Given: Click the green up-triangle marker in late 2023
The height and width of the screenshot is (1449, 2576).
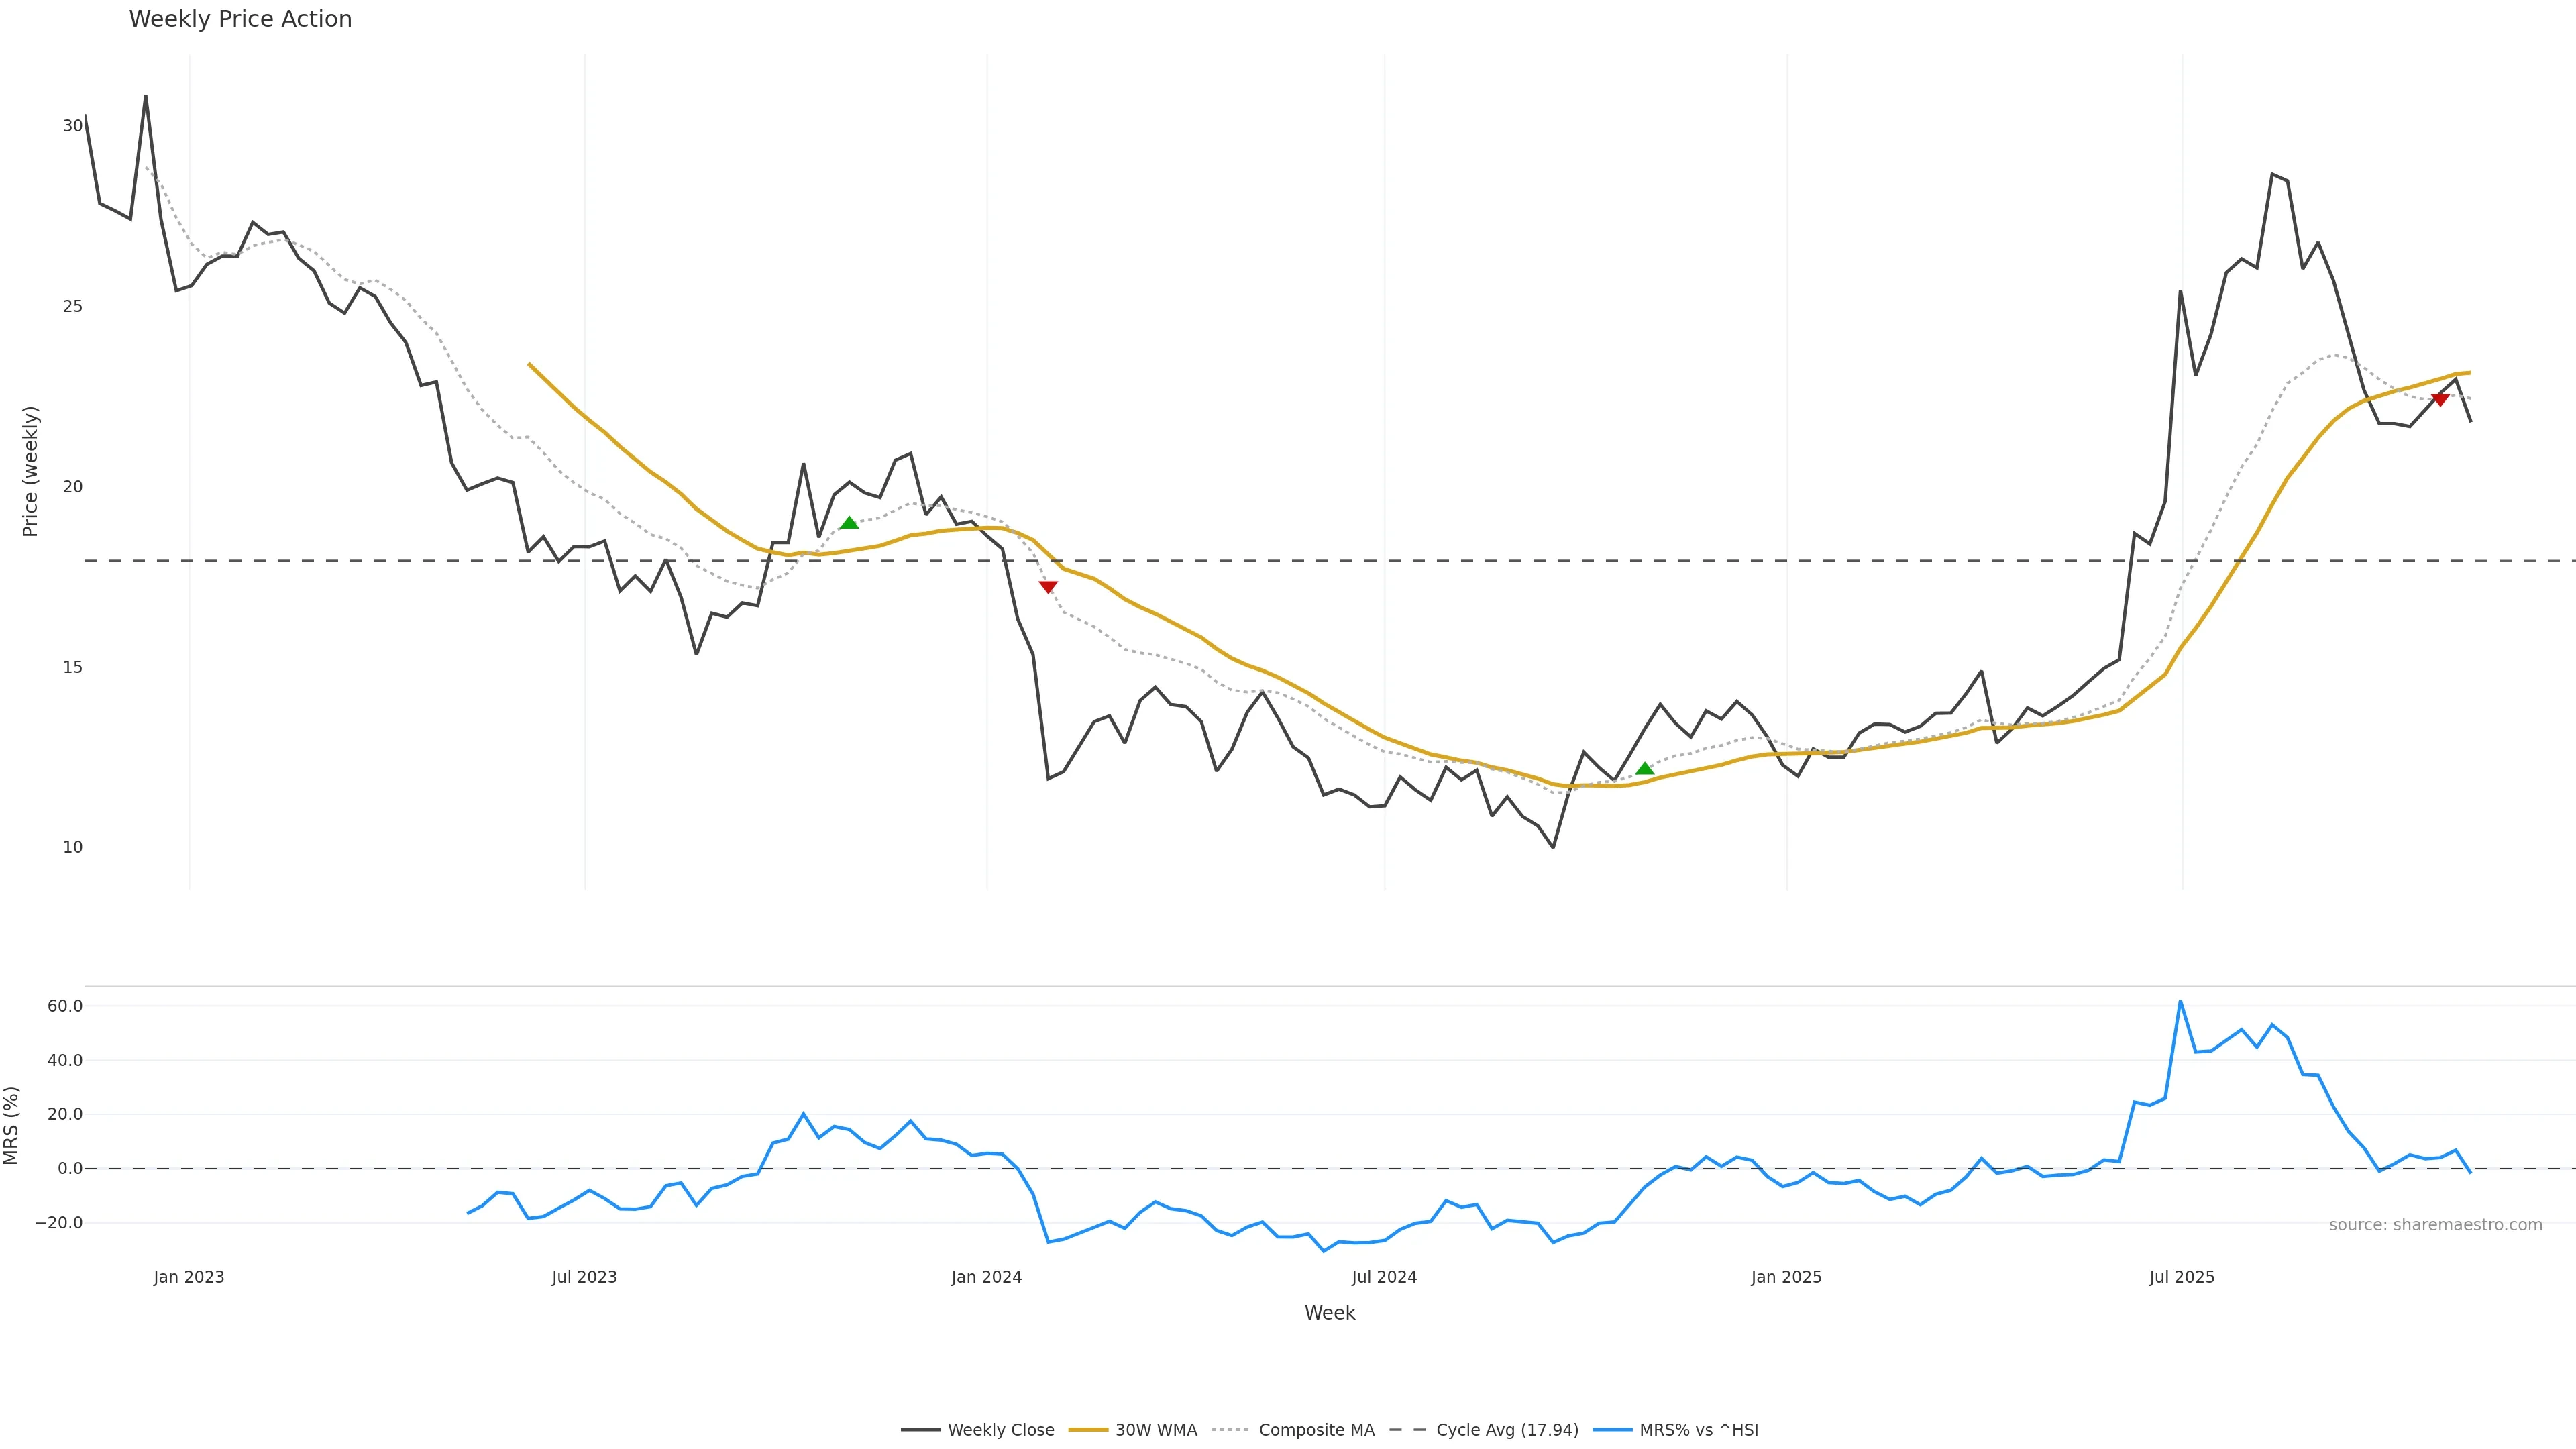Looking at the screenshot, I should pos(849,522).
